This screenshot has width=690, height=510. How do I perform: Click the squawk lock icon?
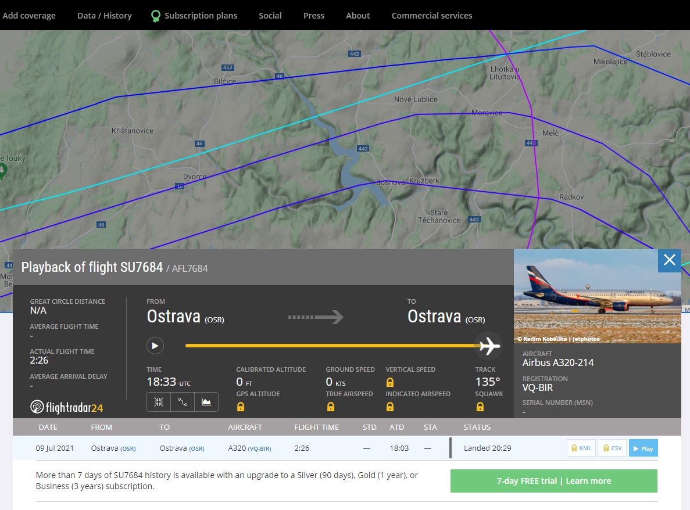[x=480, y=407]
